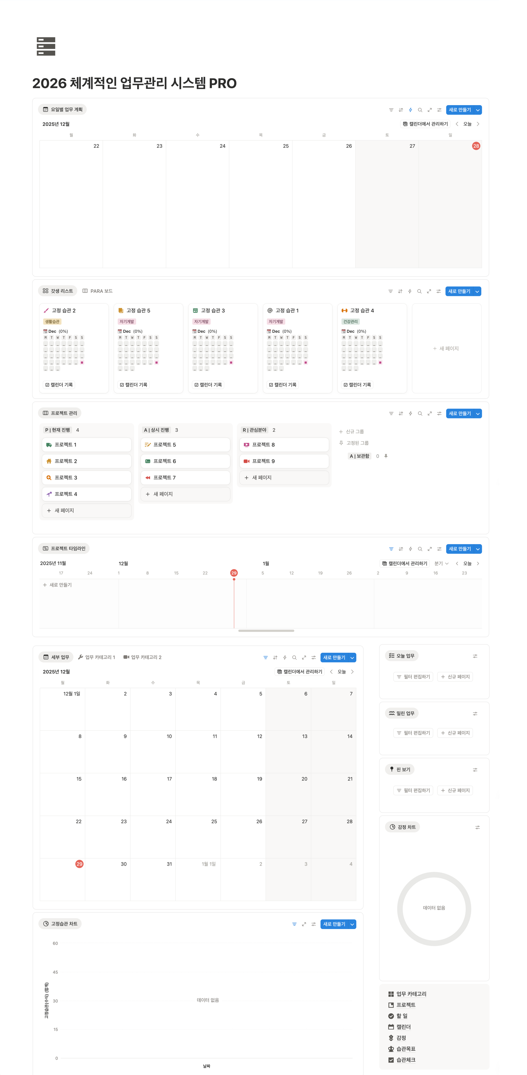The height and width of the screenshot is (1075, 527).
Task: Open 새로 만들기 dropdown arrow in 프로젝트 타임라인
Action: tap(478, 549)
